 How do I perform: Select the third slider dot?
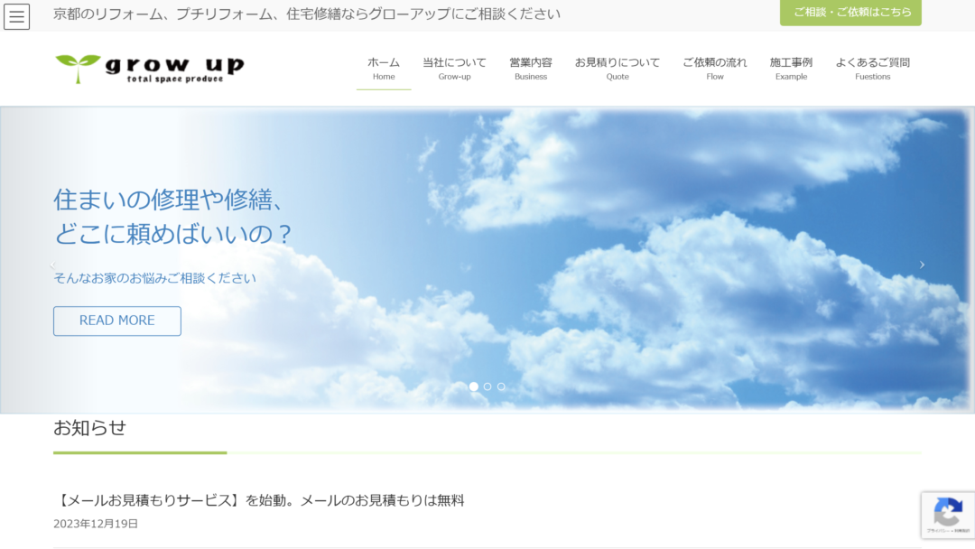(501, 386)
